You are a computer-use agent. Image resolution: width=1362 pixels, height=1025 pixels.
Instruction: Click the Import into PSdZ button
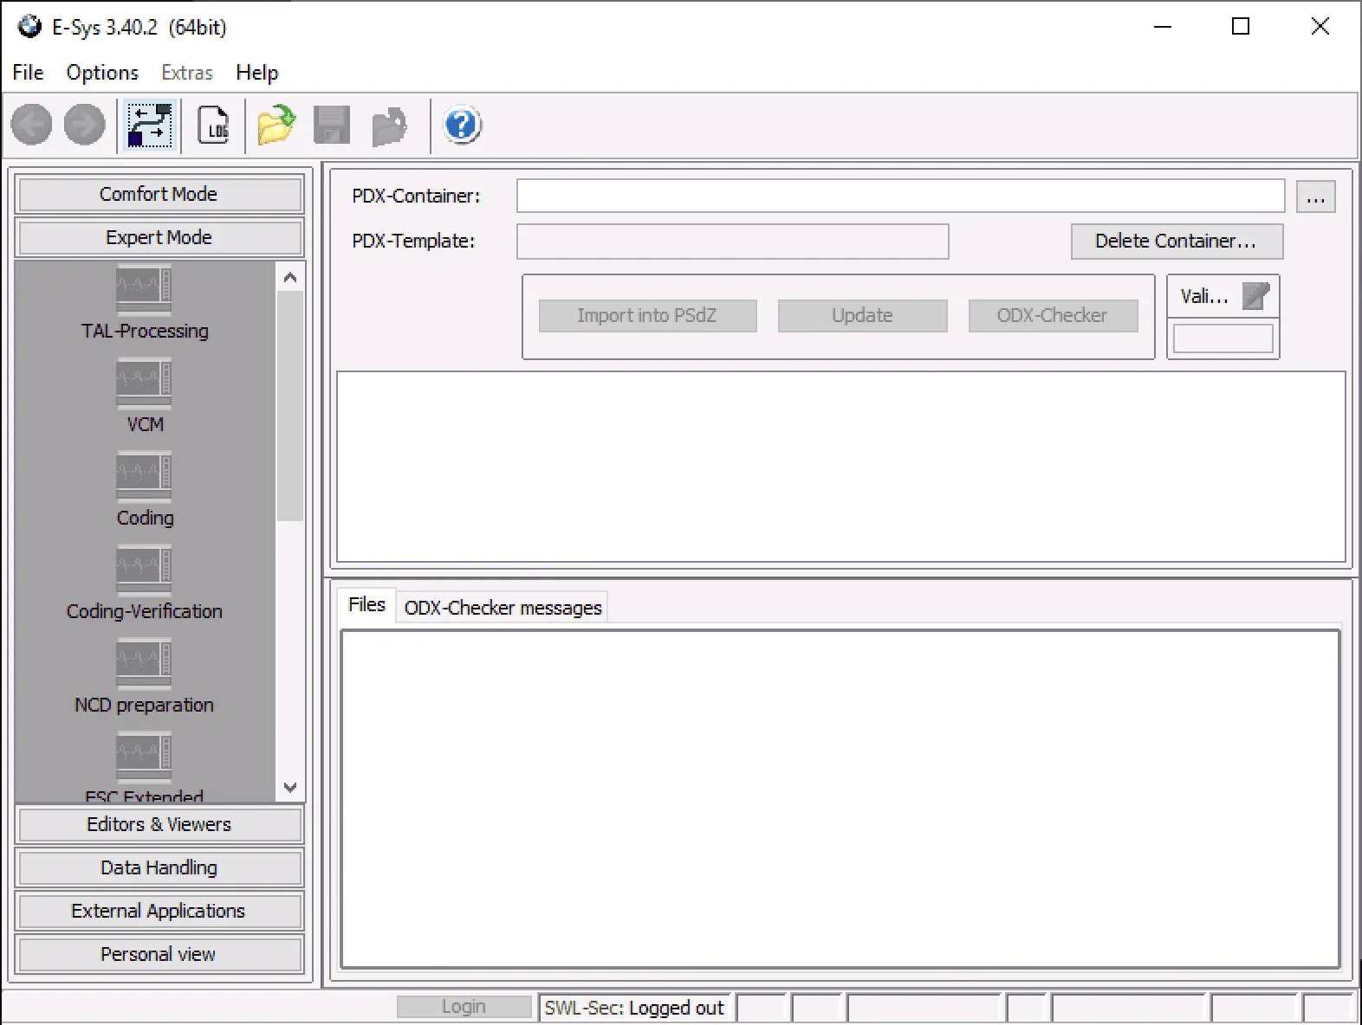click(647, 316)
